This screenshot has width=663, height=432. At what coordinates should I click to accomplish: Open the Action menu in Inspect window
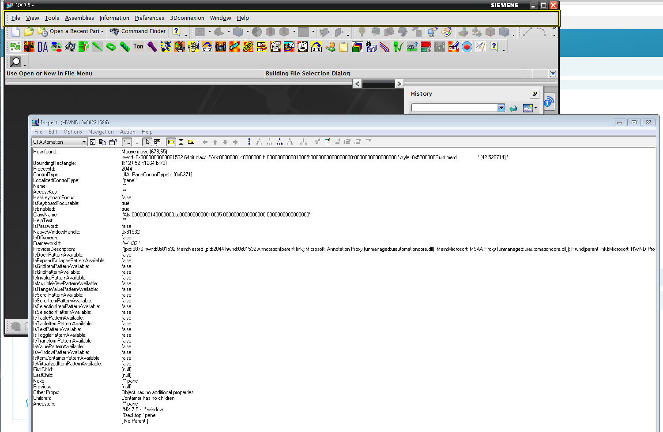(x=128, y=132)
